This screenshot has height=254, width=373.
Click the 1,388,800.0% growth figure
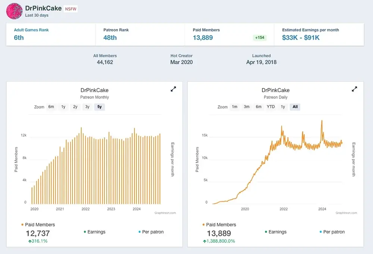coord(219,241)
